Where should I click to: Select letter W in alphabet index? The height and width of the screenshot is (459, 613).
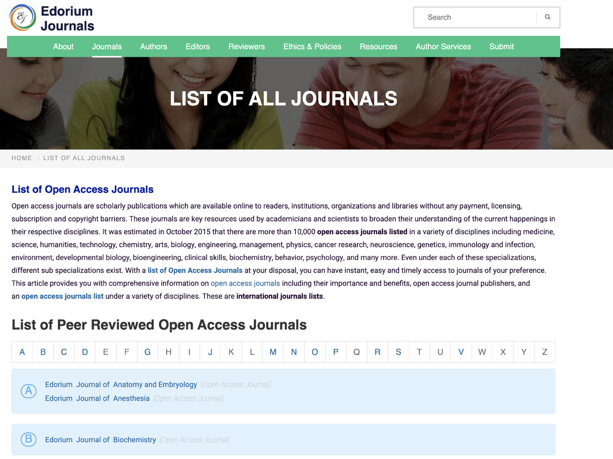tap(482, 352)
